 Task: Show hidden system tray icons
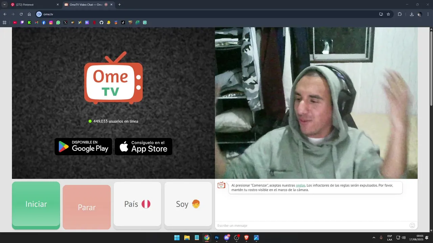[374, 238]
